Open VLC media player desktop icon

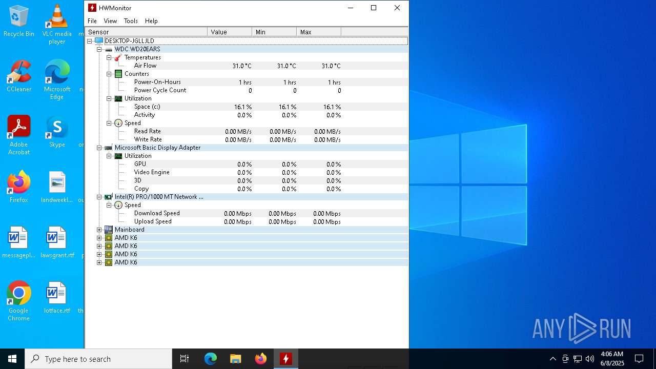(57, 24)
